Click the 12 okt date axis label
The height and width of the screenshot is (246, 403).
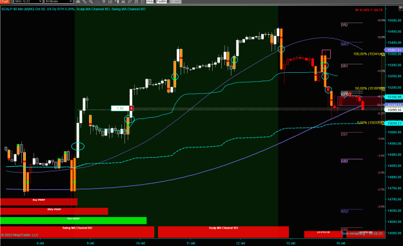[241, 243]
